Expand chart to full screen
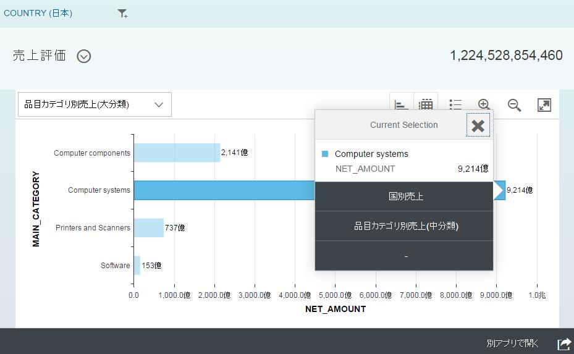 (x=544, y=105)
